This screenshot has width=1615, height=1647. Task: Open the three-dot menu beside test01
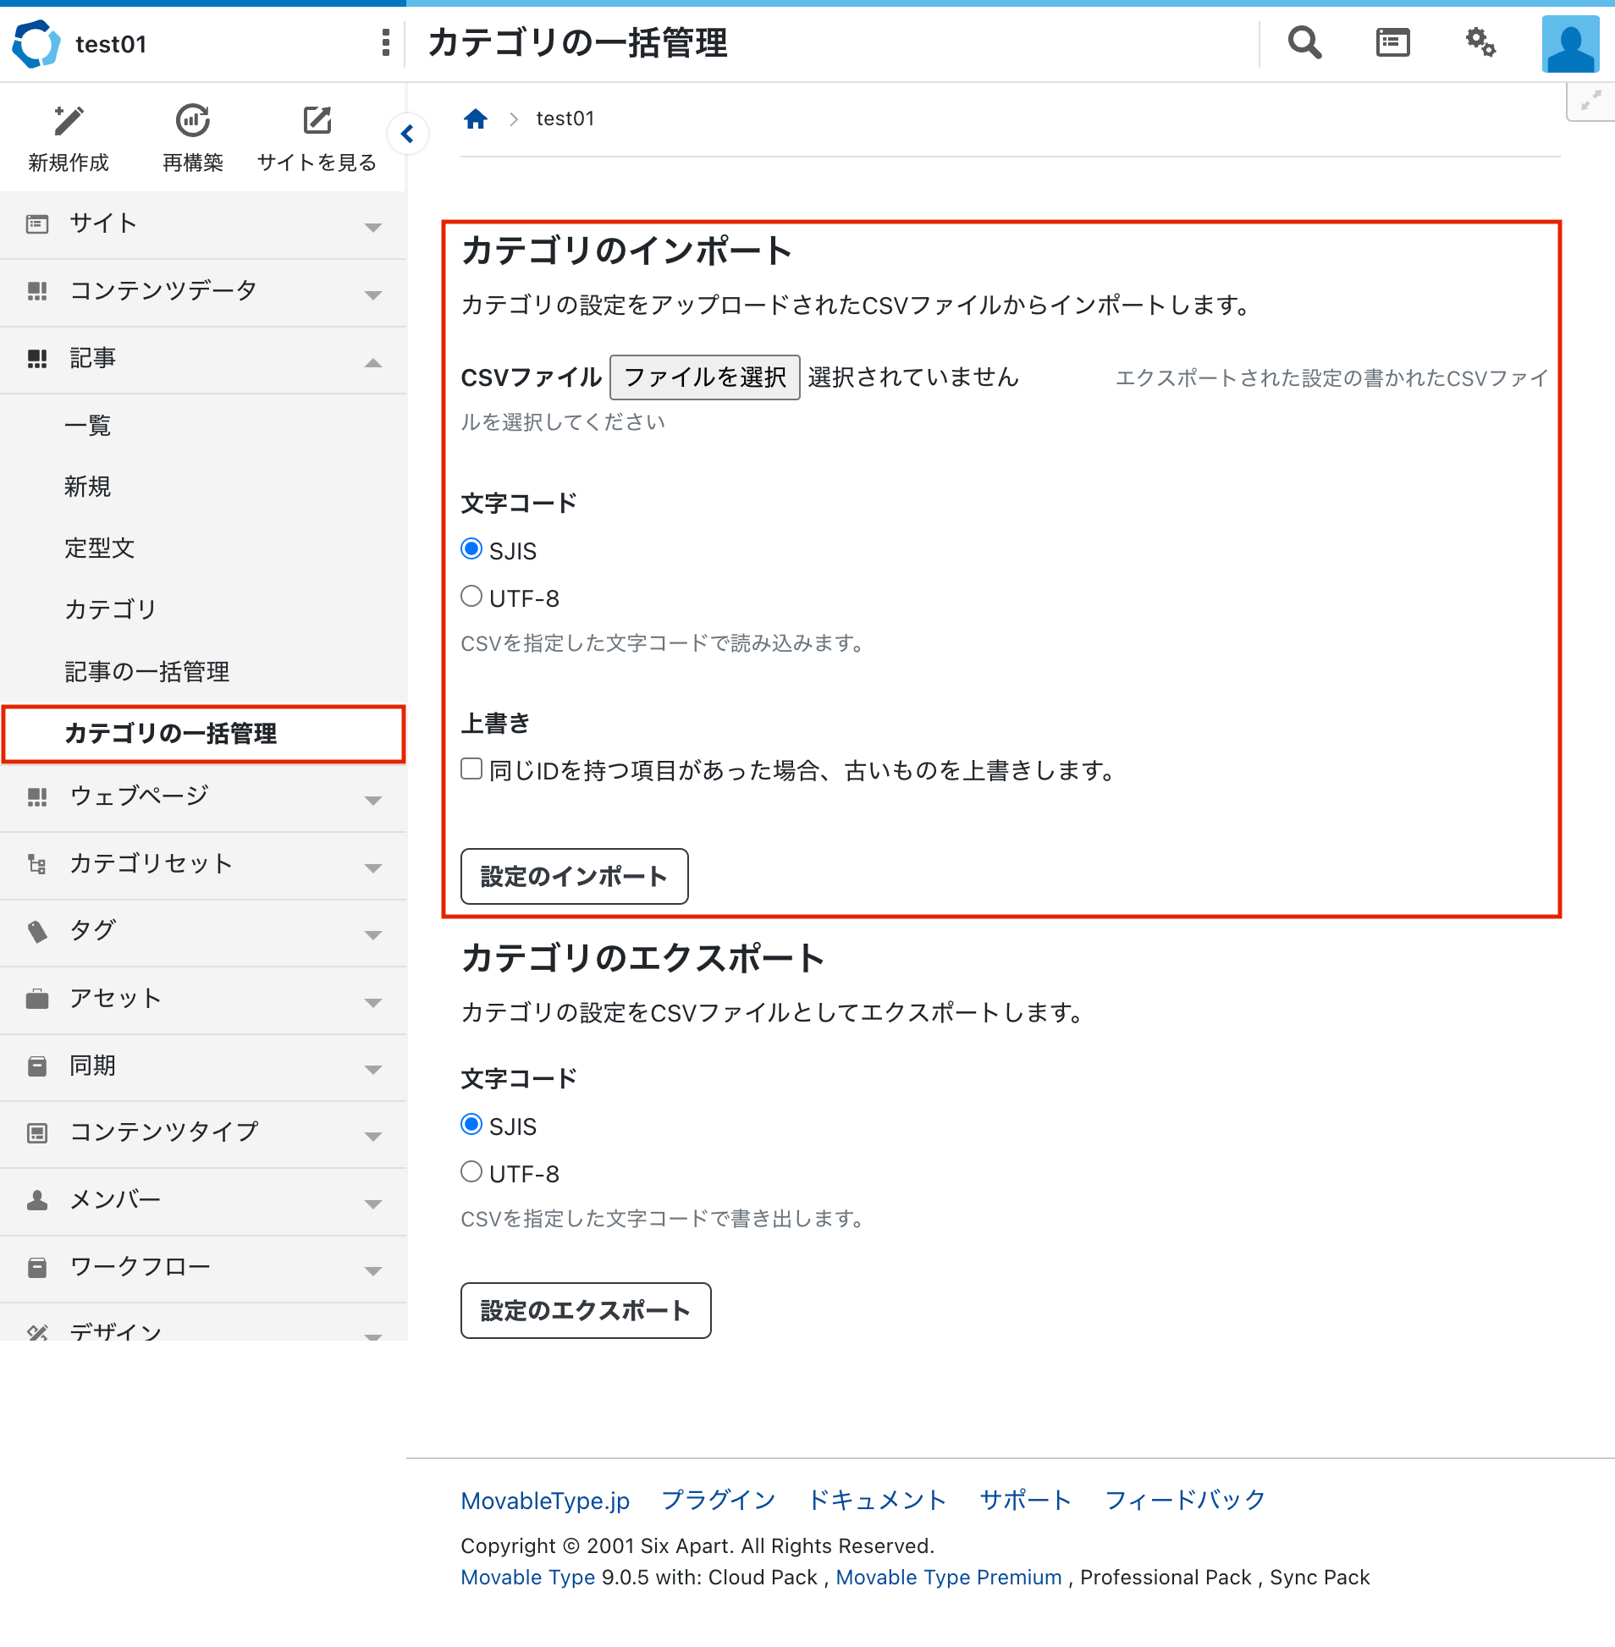386,42
